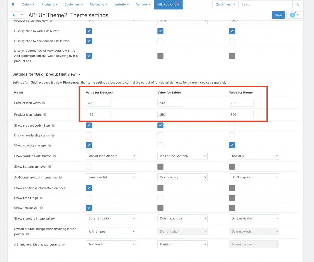Uncheck Show product code (Sku) for Desktop
This screenshot has height=262, width=314.
coord(89,125)
